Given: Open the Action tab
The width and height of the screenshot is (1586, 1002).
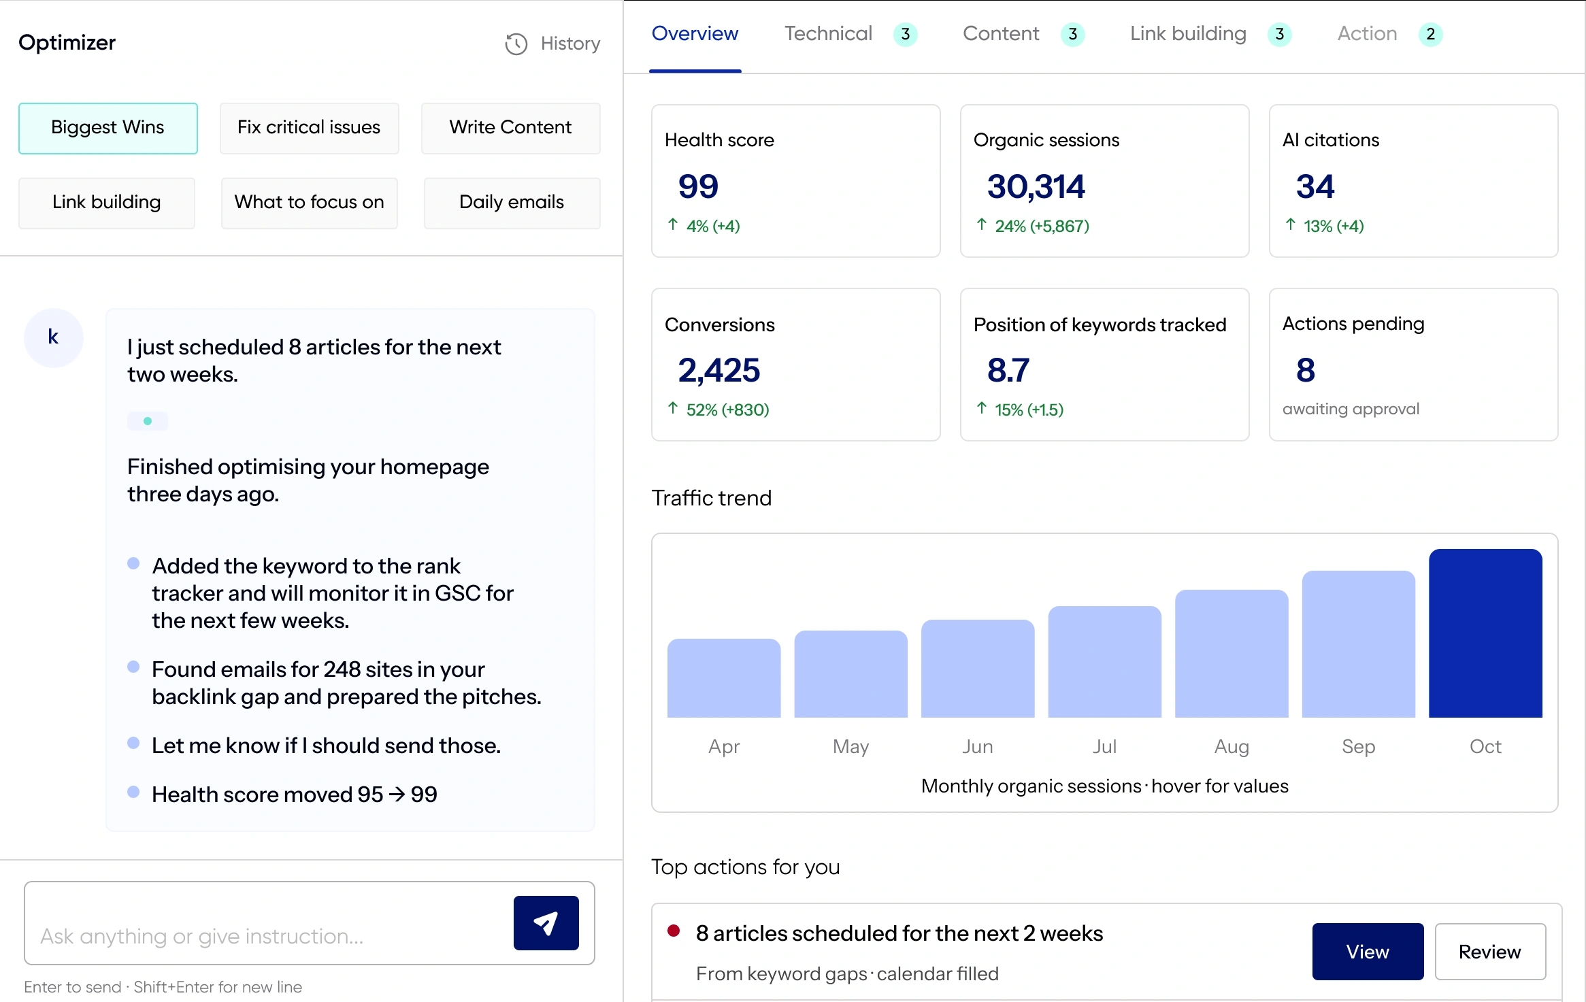Looking at the screenshot, I should [1367, 34].
